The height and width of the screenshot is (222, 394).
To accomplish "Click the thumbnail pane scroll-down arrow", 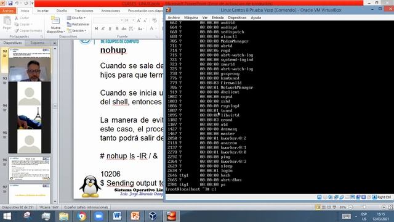I will coord(55,202).
